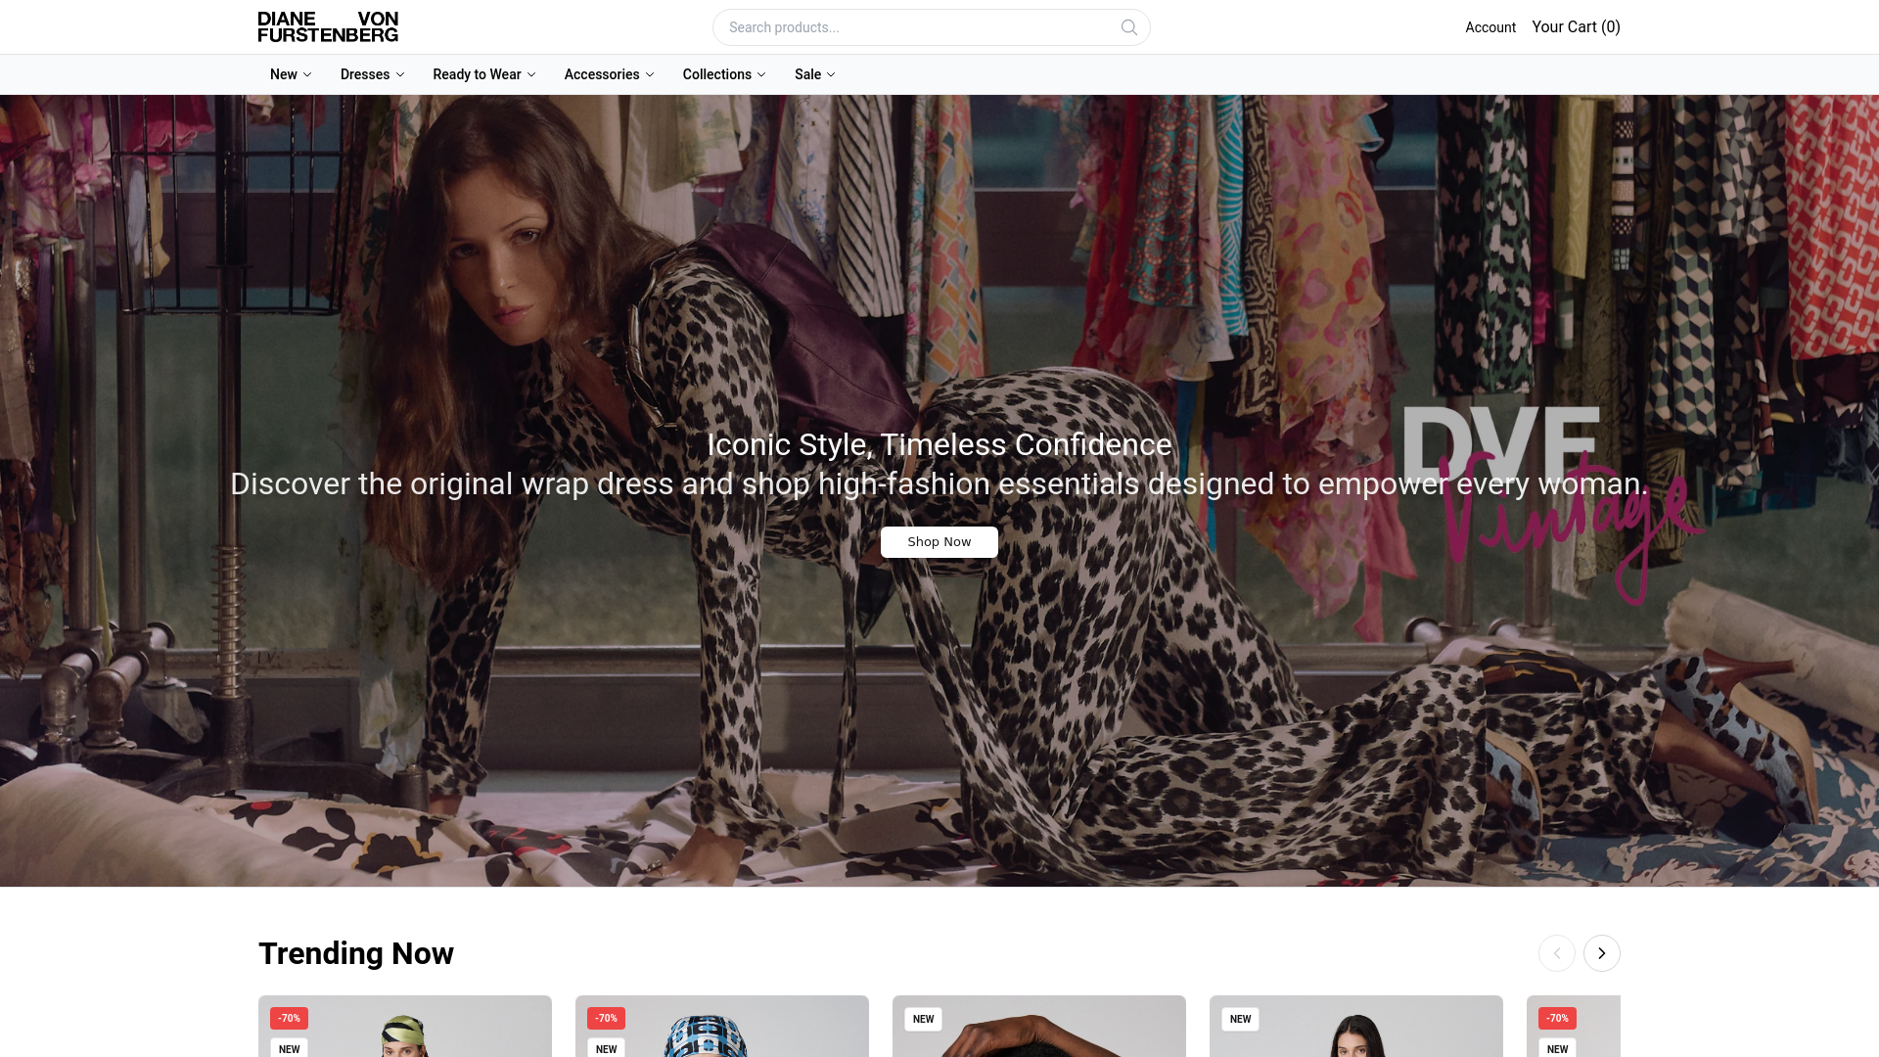
Task: Open first trending product with green headscarf
Action: pos(405,1027)
